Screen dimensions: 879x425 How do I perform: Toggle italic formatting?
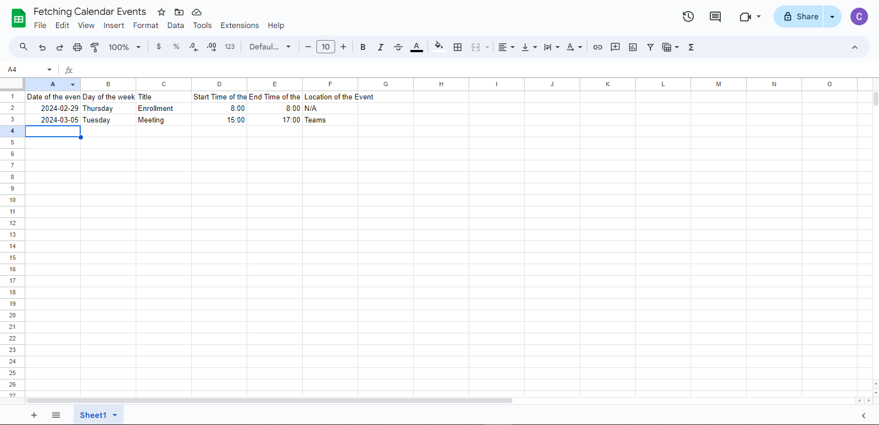pyautogui.click(x=380, y=47)
